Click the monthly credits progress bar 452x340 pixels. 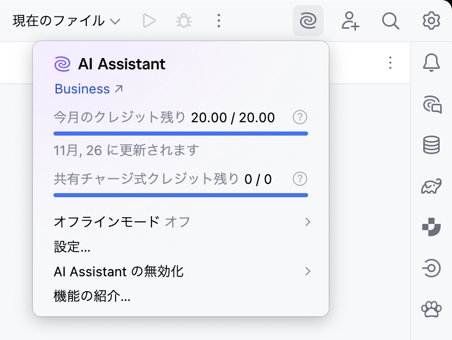[181, 134]
